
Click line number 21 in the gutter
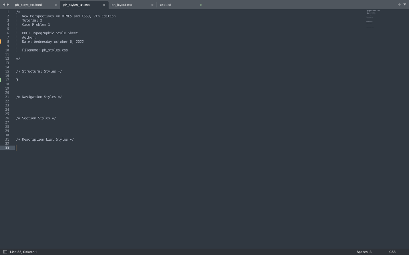(x=7, y=97)
